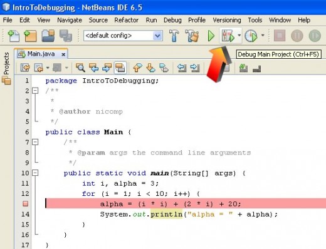Click the Open Project toolbar icon
The height and width of the screenshot is (249, 326).
(x=48, y=36)
